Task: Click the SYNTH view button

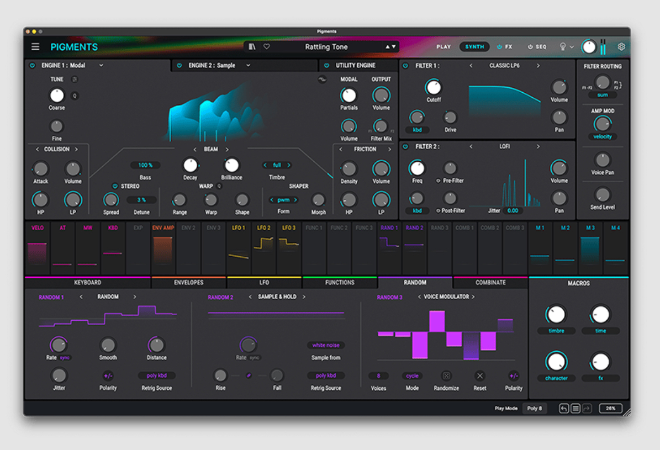Action: [474, 47]
